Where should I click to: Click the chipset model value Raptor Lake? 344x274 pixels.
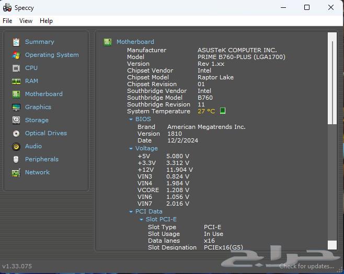[215, 77]
